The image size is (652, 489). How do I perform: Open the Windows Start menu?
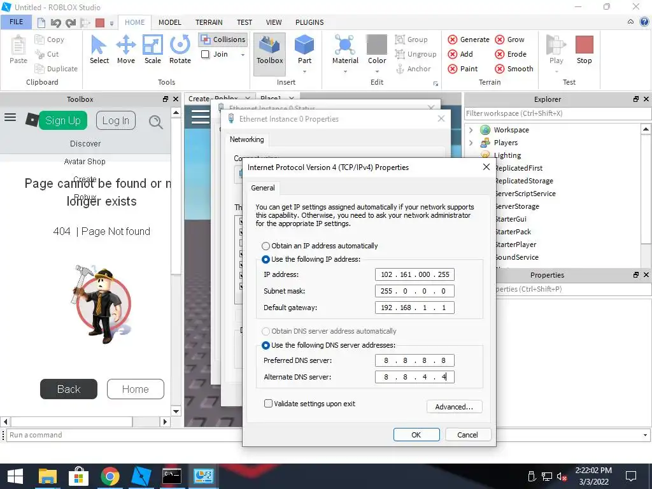point(15,476)
